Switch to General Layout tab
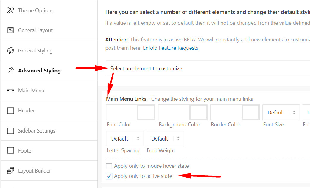Screen dimensions: 310x188 (x=49, y=30)
